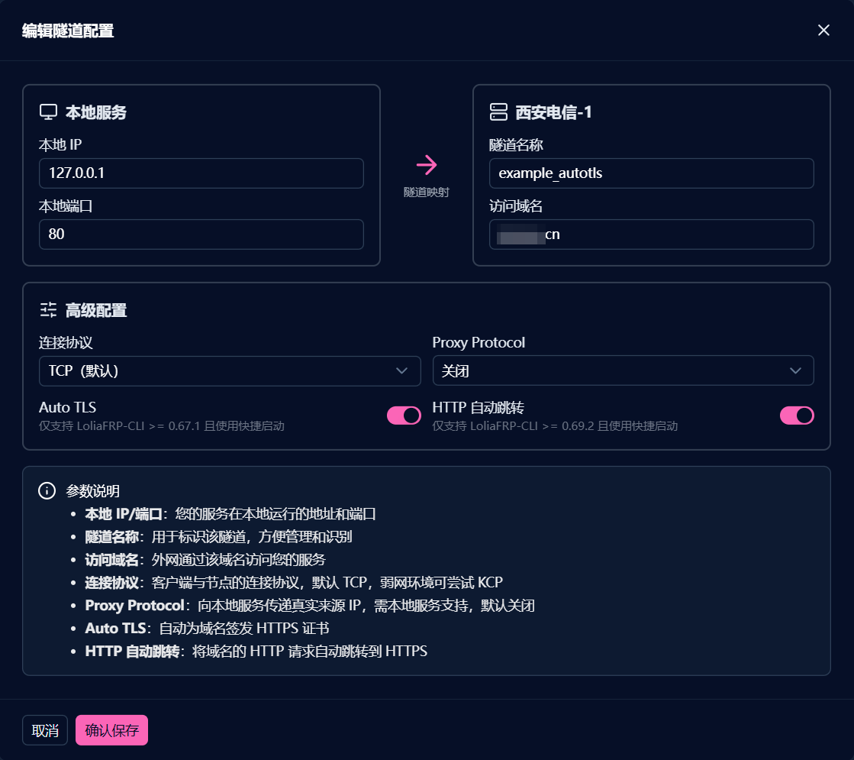
Task: Click the 确认保存 button
Action: coord(111,730)
